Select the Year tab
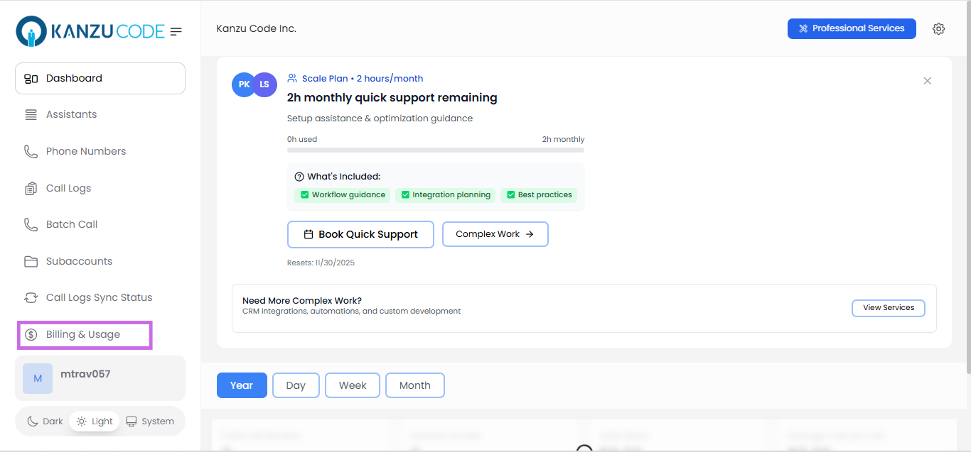Screen dimensions: 971x452 (242, 385)
